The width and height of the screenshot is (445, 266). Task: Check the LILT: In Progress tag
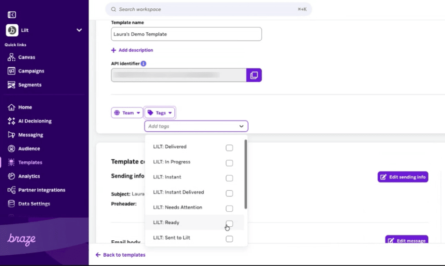coord(230,163)
